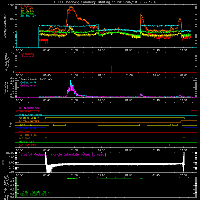
Task: Click the 01:30 tick label under the particle rates plot
Action: [x=129, y=75]
